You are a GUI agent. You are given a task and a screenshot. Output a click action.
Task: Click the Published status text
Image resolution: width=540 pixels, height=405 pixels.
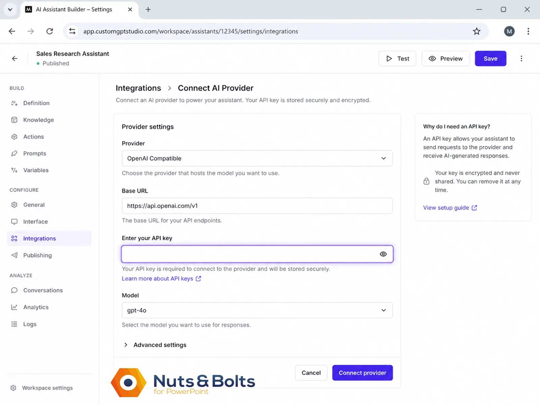[x=56, y=63]
